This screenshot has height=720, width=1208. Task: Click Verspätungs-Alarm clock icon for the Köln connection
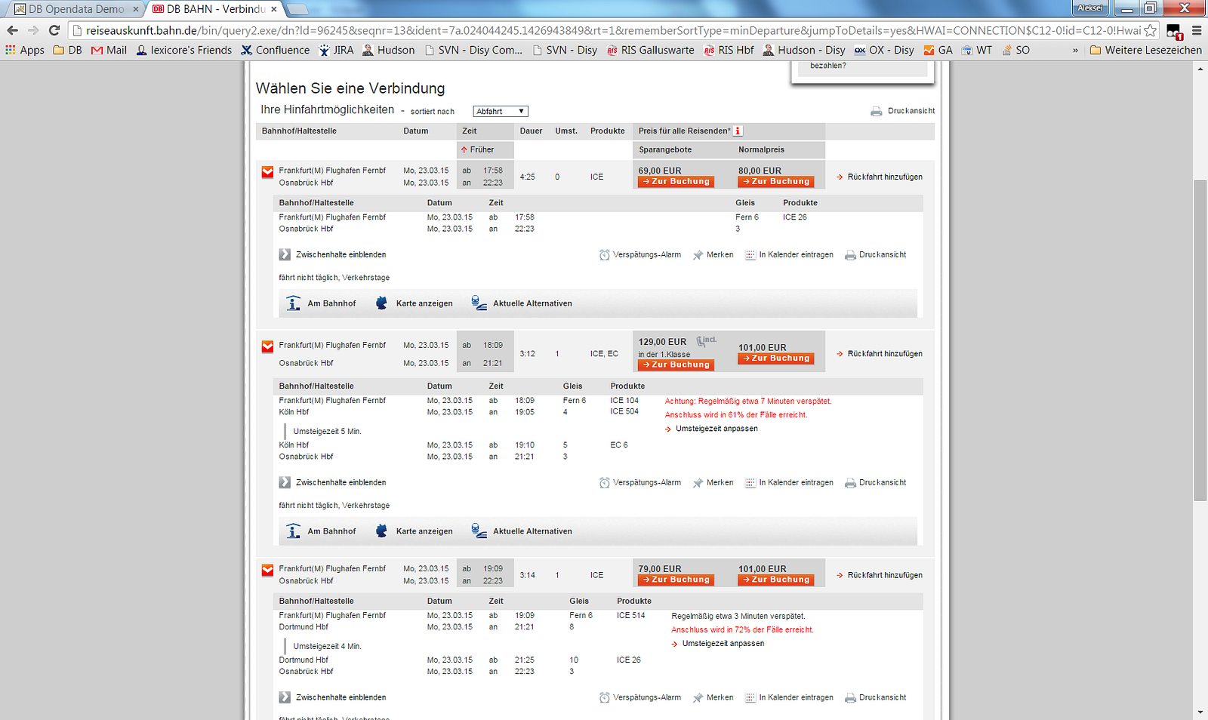[604, 483]
